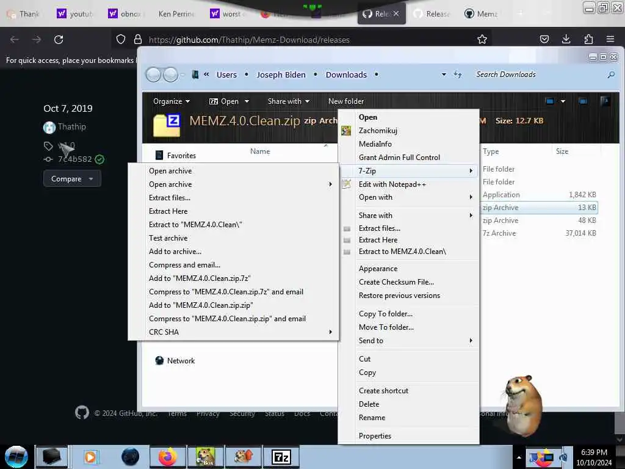Go back in browser history
This screenshot has height=469, width=625.
point(15,40)
